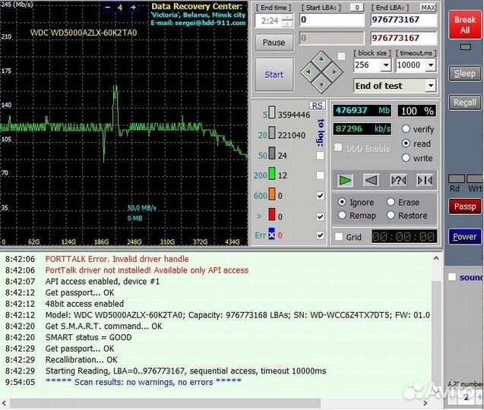
Task: Click the green forward play scan icon
Action: [346, 180]
